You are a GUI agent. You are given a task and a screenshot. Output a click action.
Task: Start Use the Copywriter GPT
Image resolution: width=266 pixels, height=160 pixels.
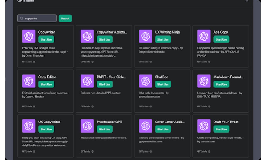tap(46, 39)
